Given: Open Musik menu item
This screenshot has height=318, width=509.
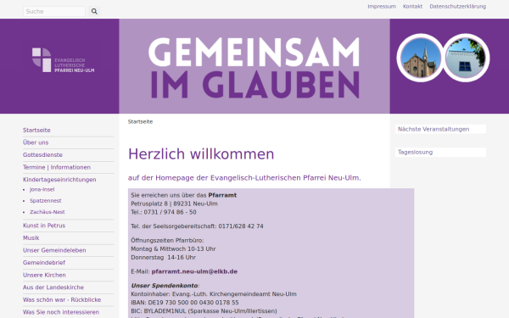Looking at the screenshot, I should pyautogui.click(x=31, y=237).
